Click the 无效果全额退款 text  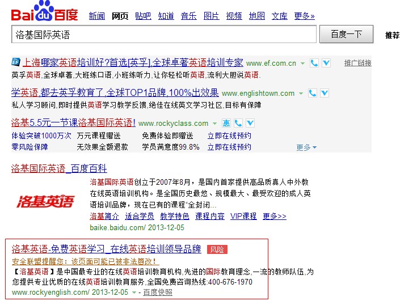[x=102, y=147]
